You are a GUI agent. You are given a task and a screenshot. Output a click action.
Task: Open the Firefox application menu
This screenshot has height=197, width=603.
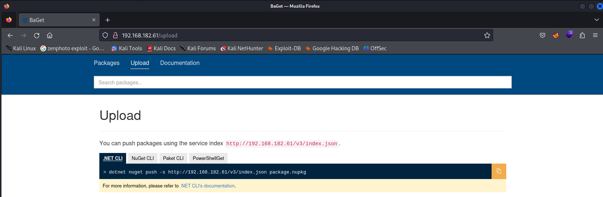click(x=595, y=36)
